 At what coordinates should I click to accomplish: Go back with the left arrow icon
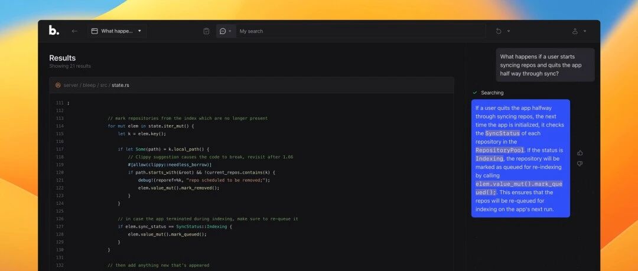pyautogui.click(x=74, y=31)
